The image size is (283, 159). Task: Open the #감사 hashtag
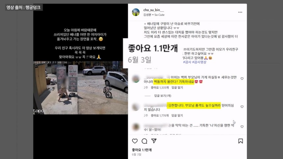pyautogui.click(x=187, y=62)
